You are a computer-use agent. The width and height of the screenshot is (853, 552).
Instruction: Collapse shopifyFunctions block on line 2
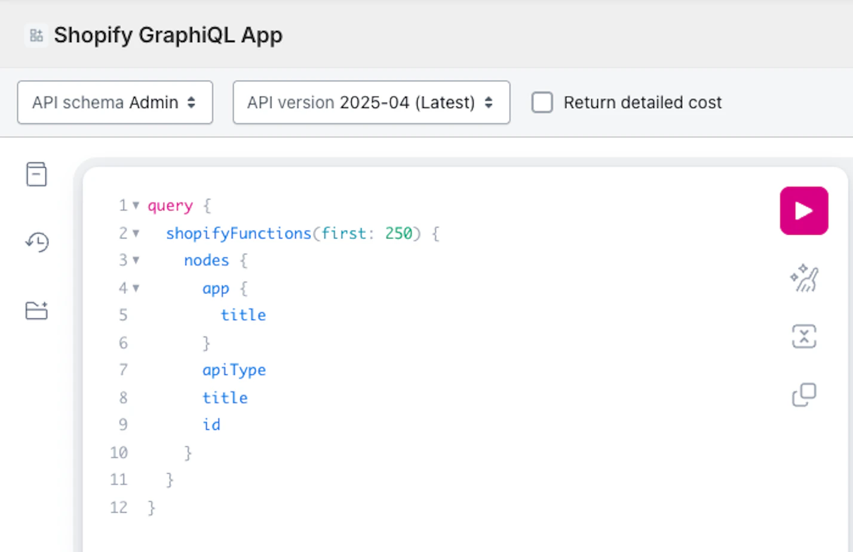(136, 233)
